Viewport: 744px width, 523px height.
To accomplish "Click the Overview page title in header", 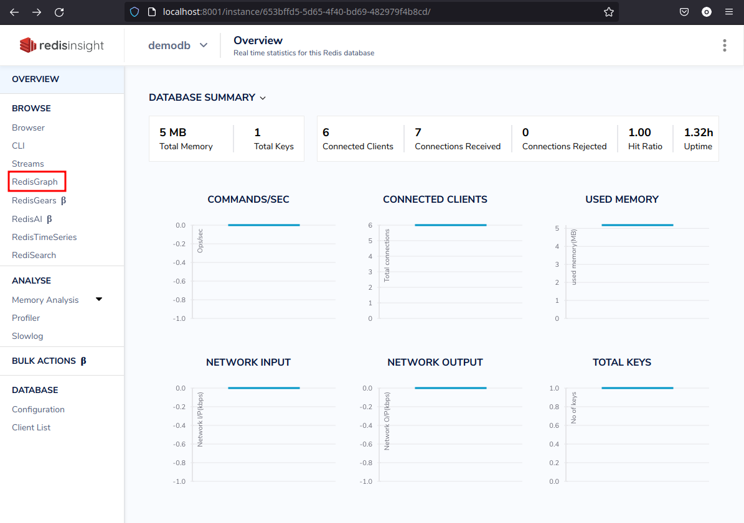I will (x=258, y=41).
